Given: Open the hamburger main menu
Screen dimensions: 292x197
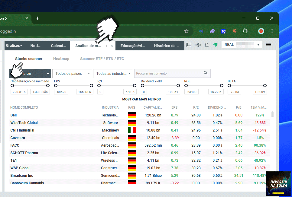Looking at the screenshot, I should click(268, 45).
